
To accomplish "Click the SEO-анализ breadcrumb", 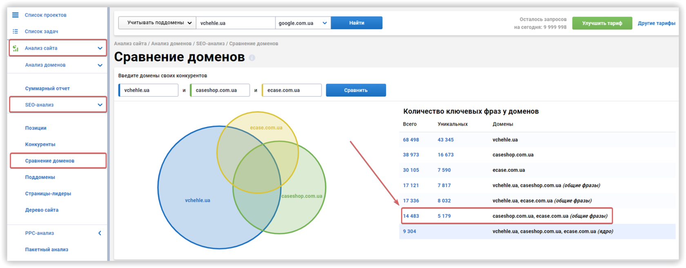I will 210,44.
